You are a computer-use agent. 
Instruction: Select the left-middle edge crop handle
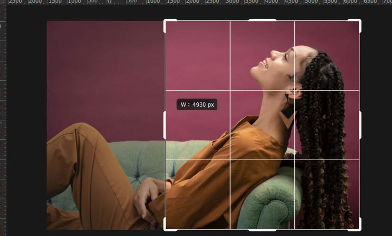point(165,125)
